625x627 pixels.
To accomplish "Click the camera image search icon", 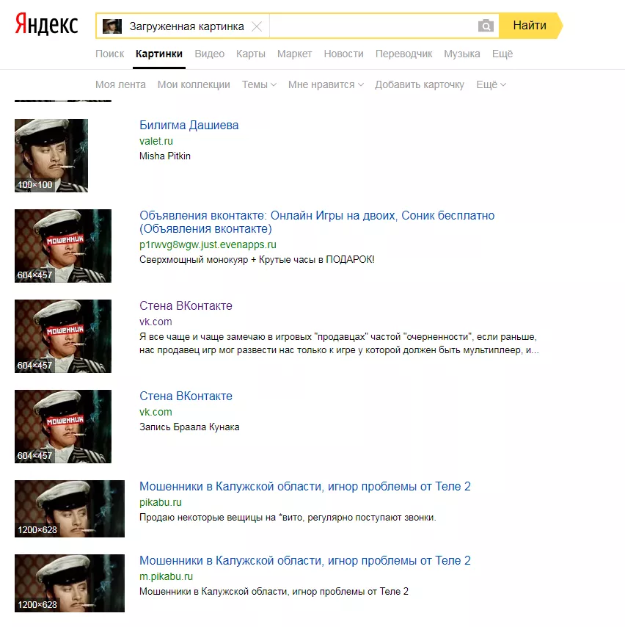I will tap(486, 26).
